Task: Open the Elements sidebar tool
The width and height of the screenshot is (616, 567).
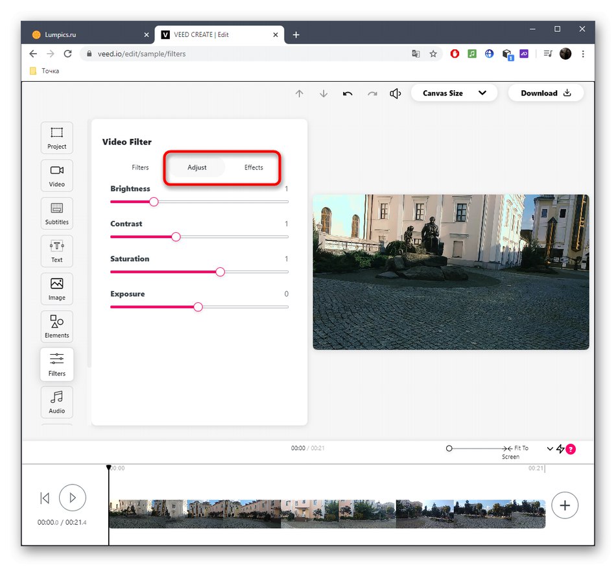Action: [56, 326]
